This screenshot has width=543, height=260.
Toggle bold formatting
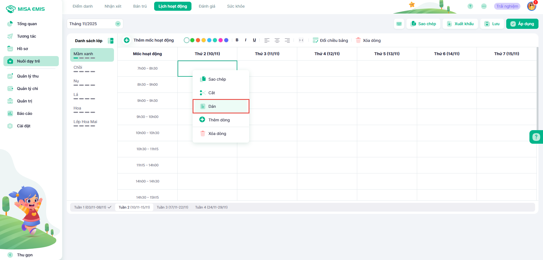pyautogui.click(x=237, y=40)
